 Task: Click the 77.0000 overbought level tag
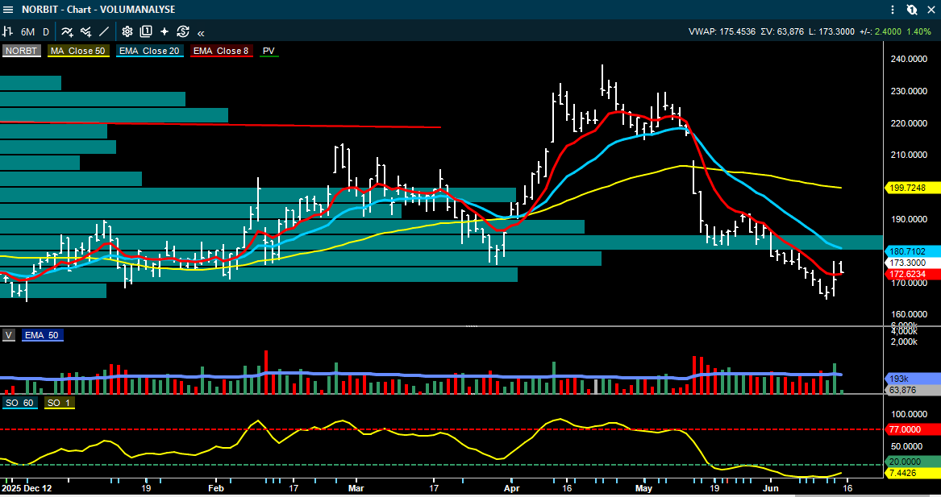[912, 429]
